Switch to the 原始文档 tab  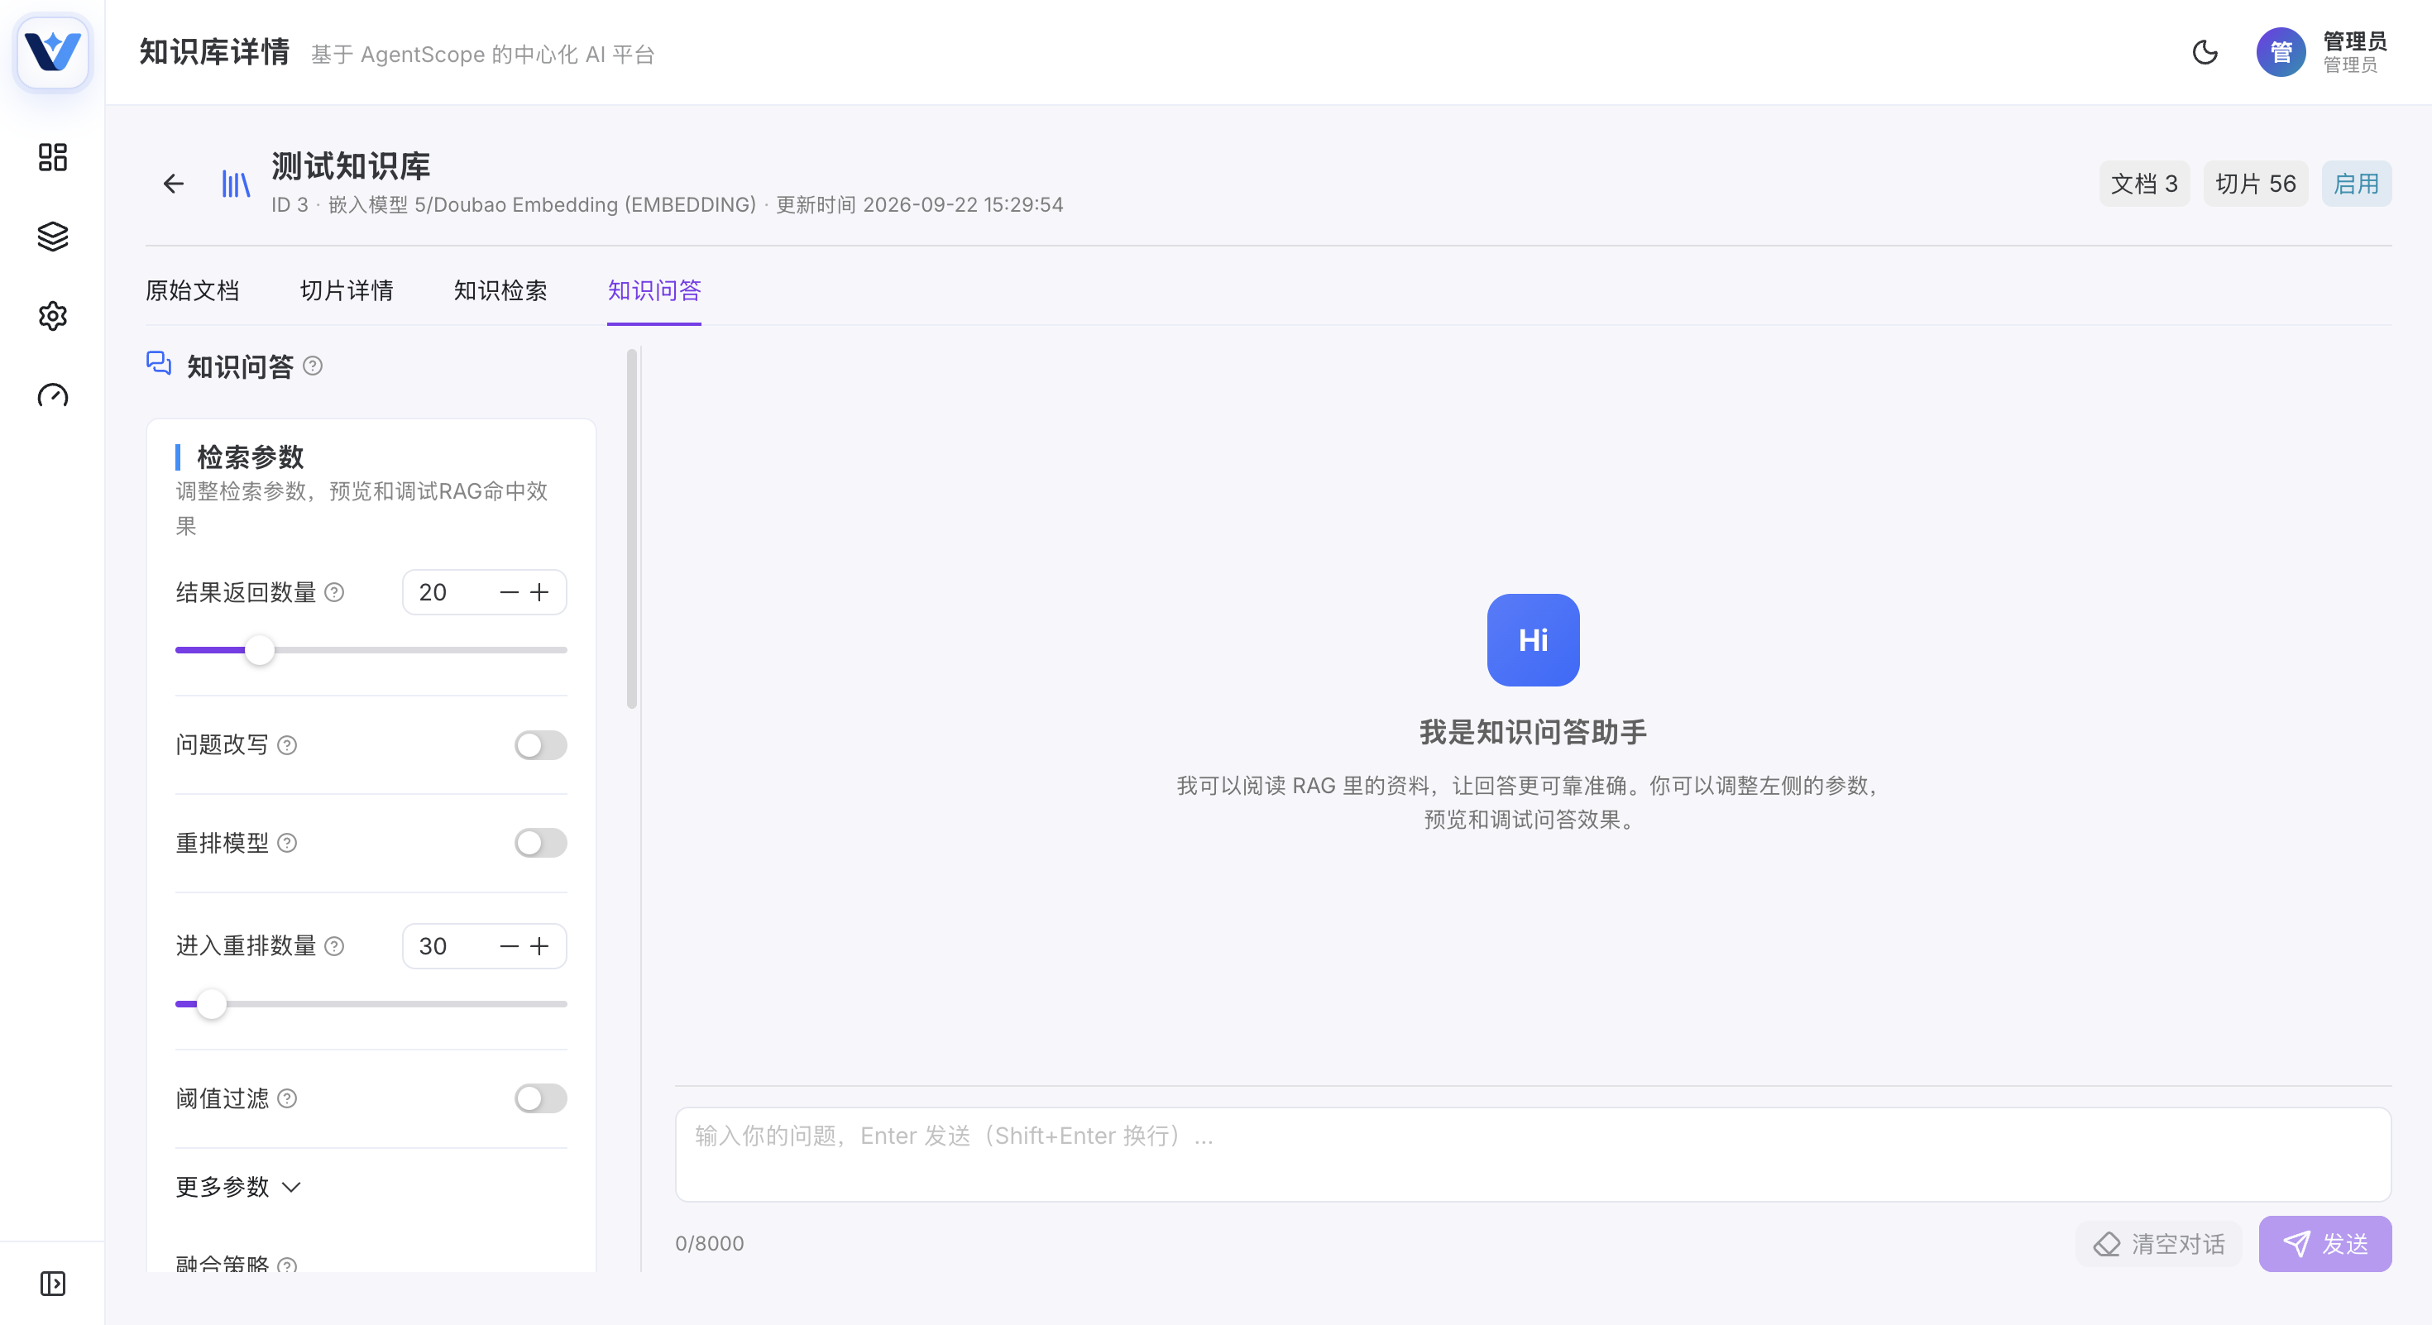point(193,290)
